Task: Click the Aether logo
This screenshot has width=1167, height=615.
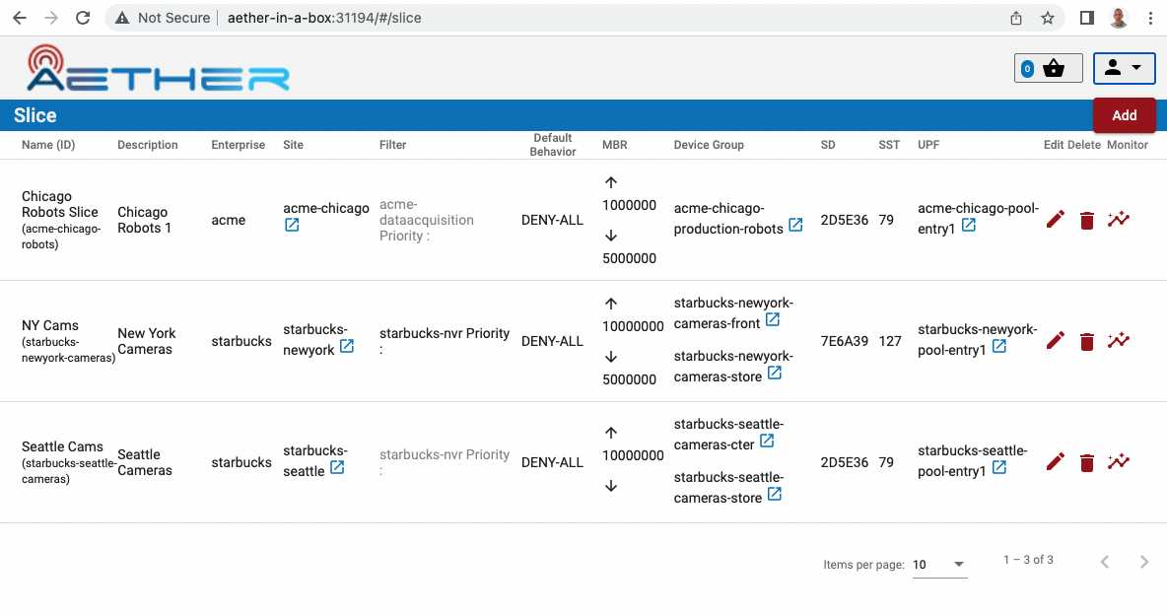Action: pyautogui.click(x=158, y=69)
